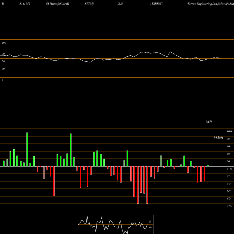Screen dimensions: 234x234
Task: Click the MR right axis label 20
Action: [x=228, y=161]
